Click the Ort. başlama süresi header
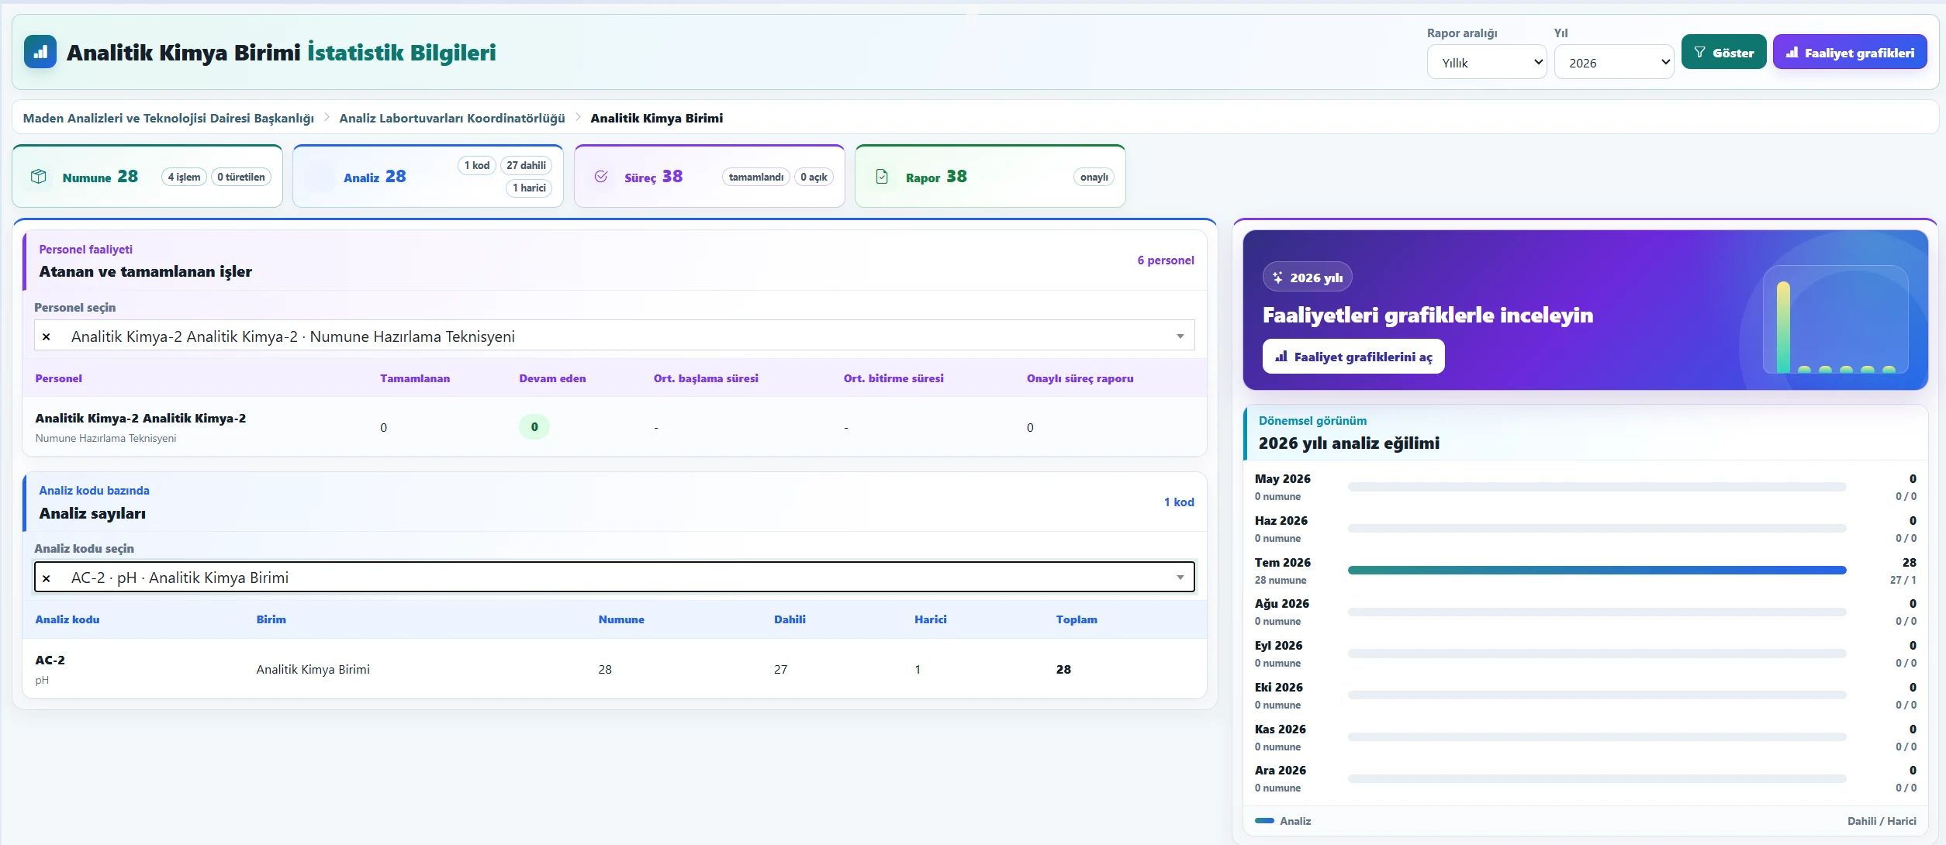The width and height of the screenshot is (1946, 845). pos(706,378)
